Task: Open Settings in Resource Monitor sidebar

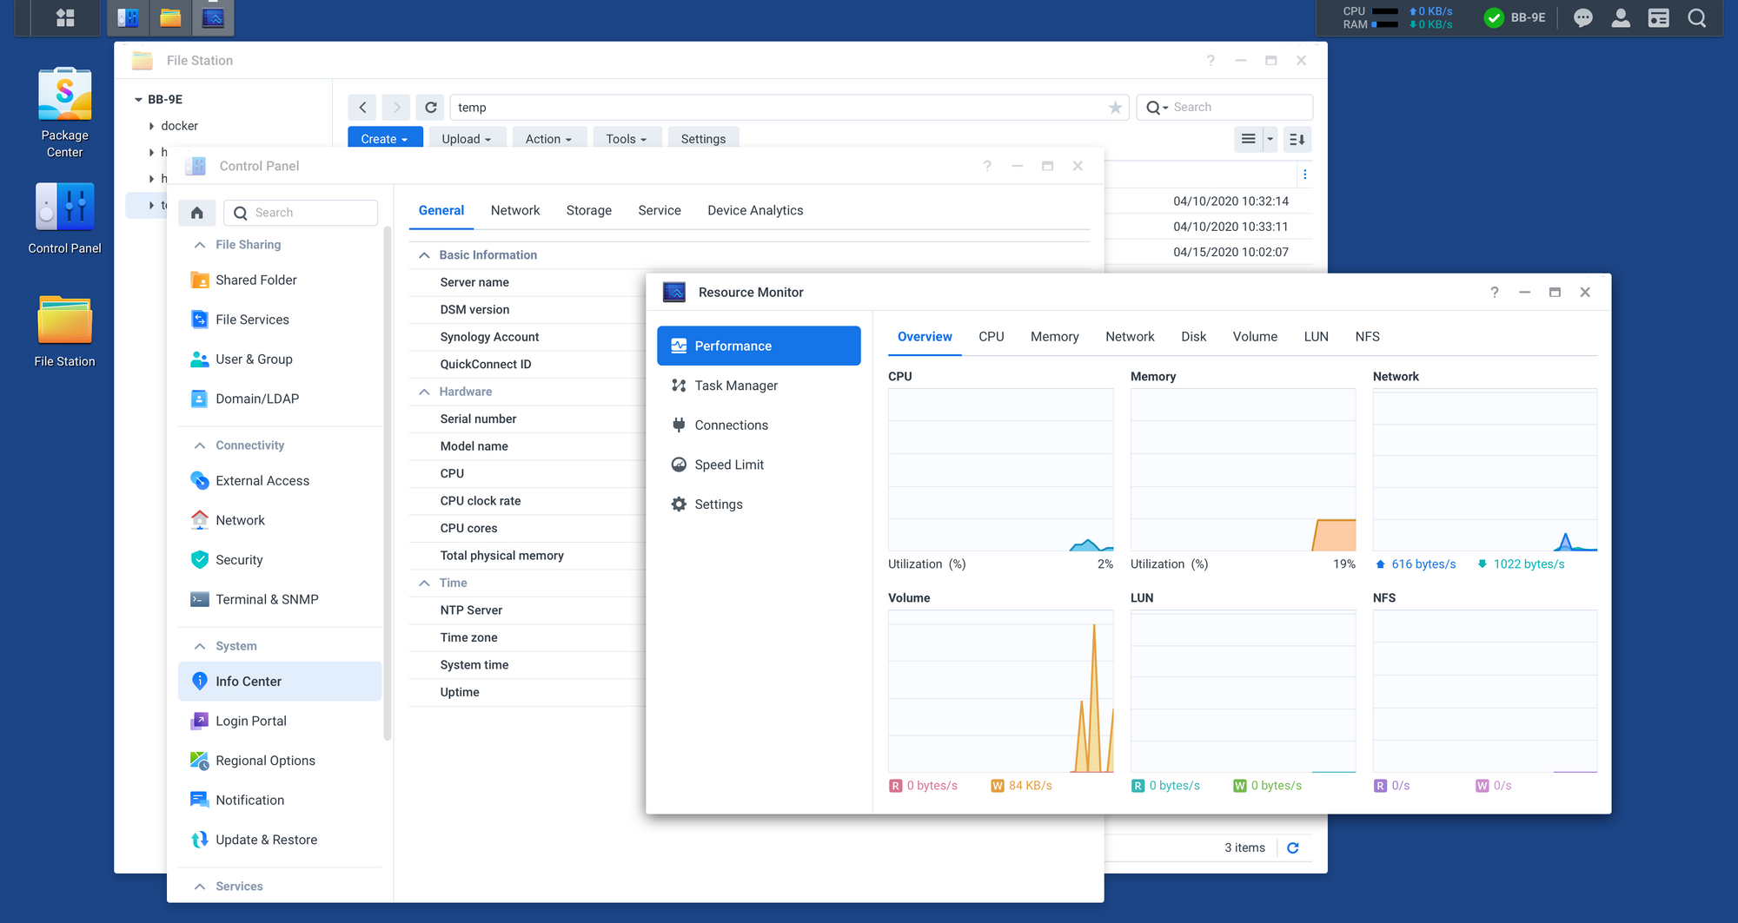Action: coord(759,504)
